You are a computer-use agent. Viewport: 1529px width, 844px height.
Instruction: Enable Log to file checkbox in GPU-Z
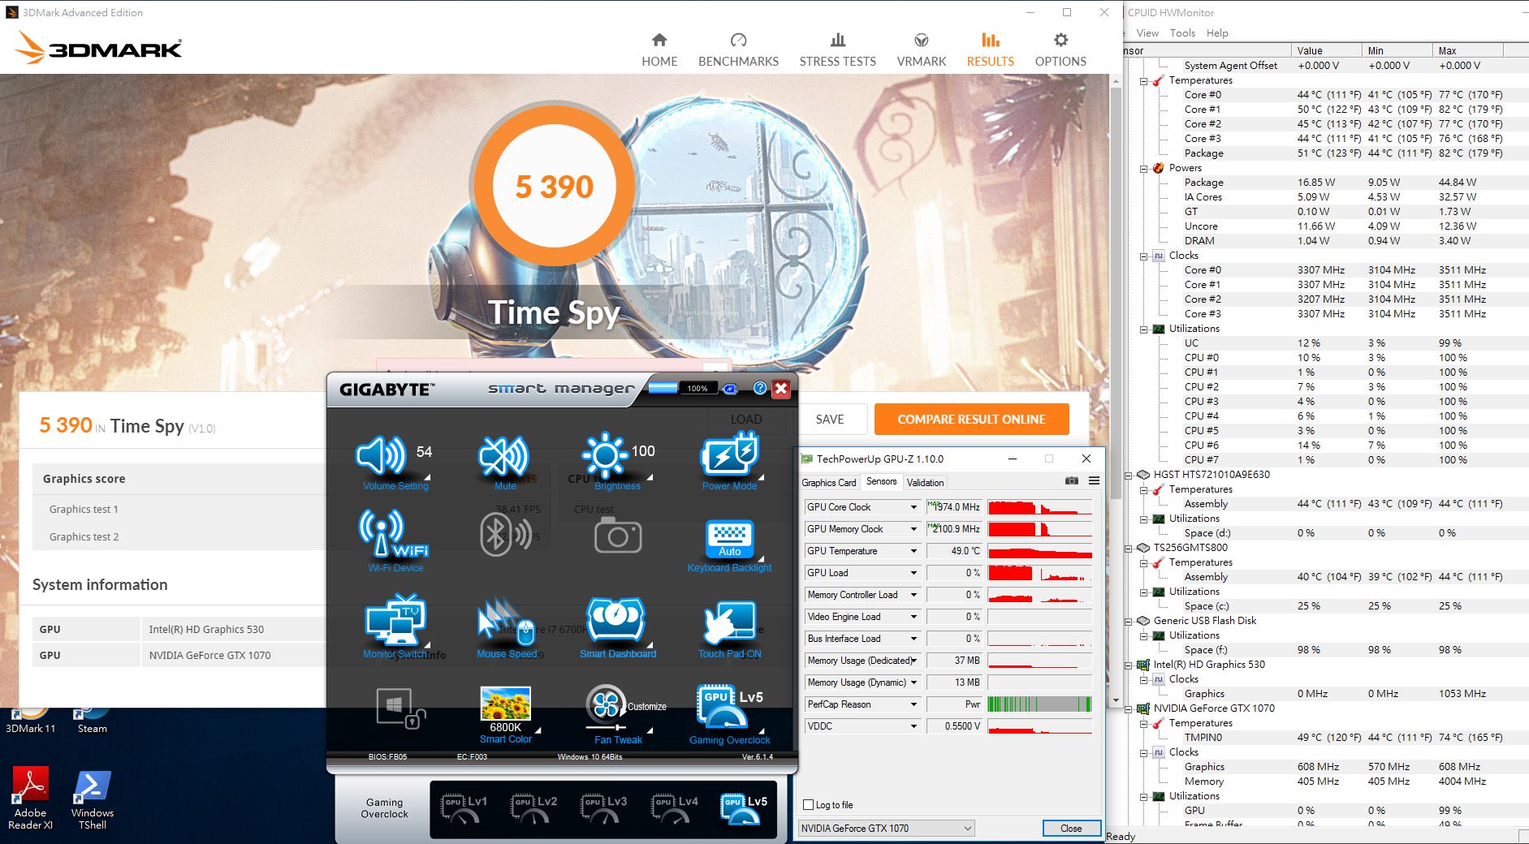click(808, 805)
